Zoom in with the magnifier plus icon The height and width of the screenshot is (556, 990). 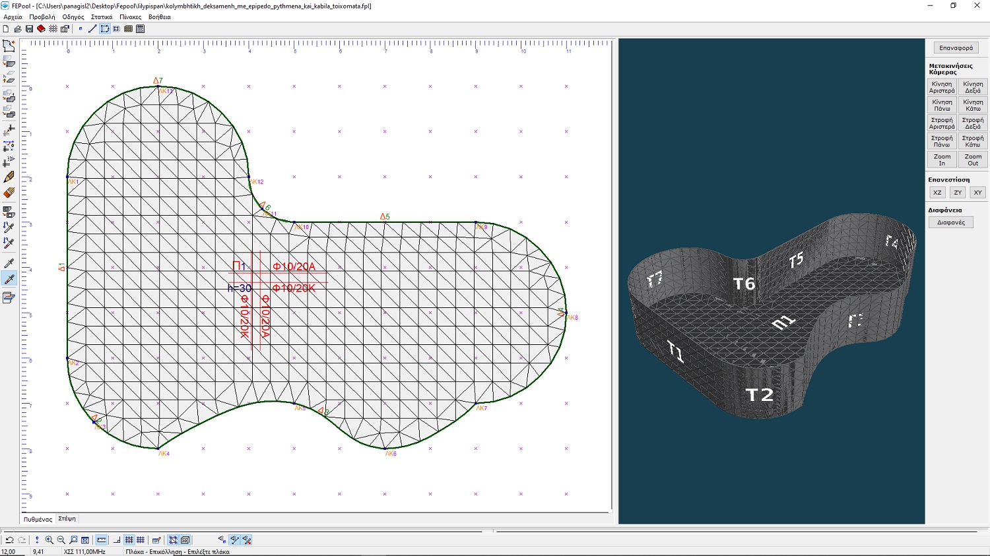pyautogui.click(x=49, y=540)
